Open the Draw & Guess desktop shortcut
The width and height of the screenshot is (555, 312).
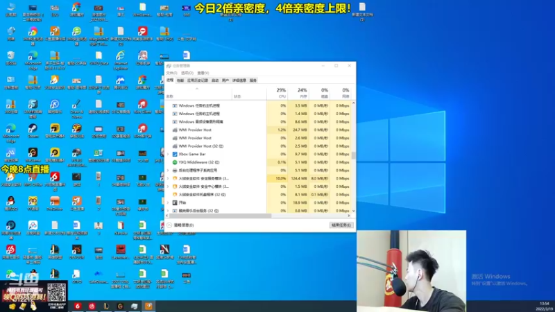pyautogui.click(x=76, y=109)
